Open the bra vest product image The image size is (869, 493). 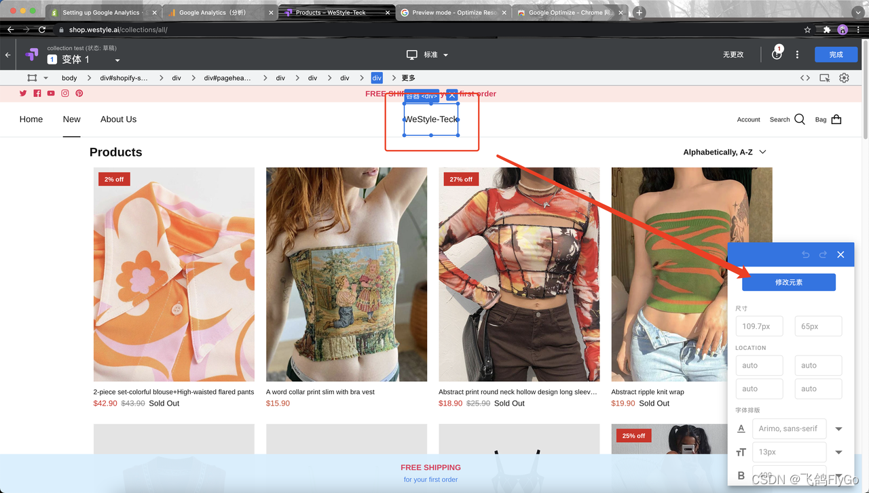(x=346, y=275)
